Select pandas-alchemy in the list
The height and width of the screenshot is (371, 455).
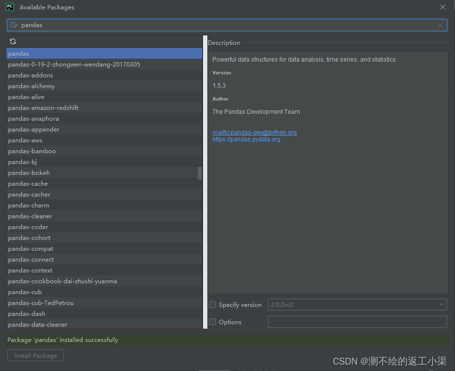[x=104, y=86]
